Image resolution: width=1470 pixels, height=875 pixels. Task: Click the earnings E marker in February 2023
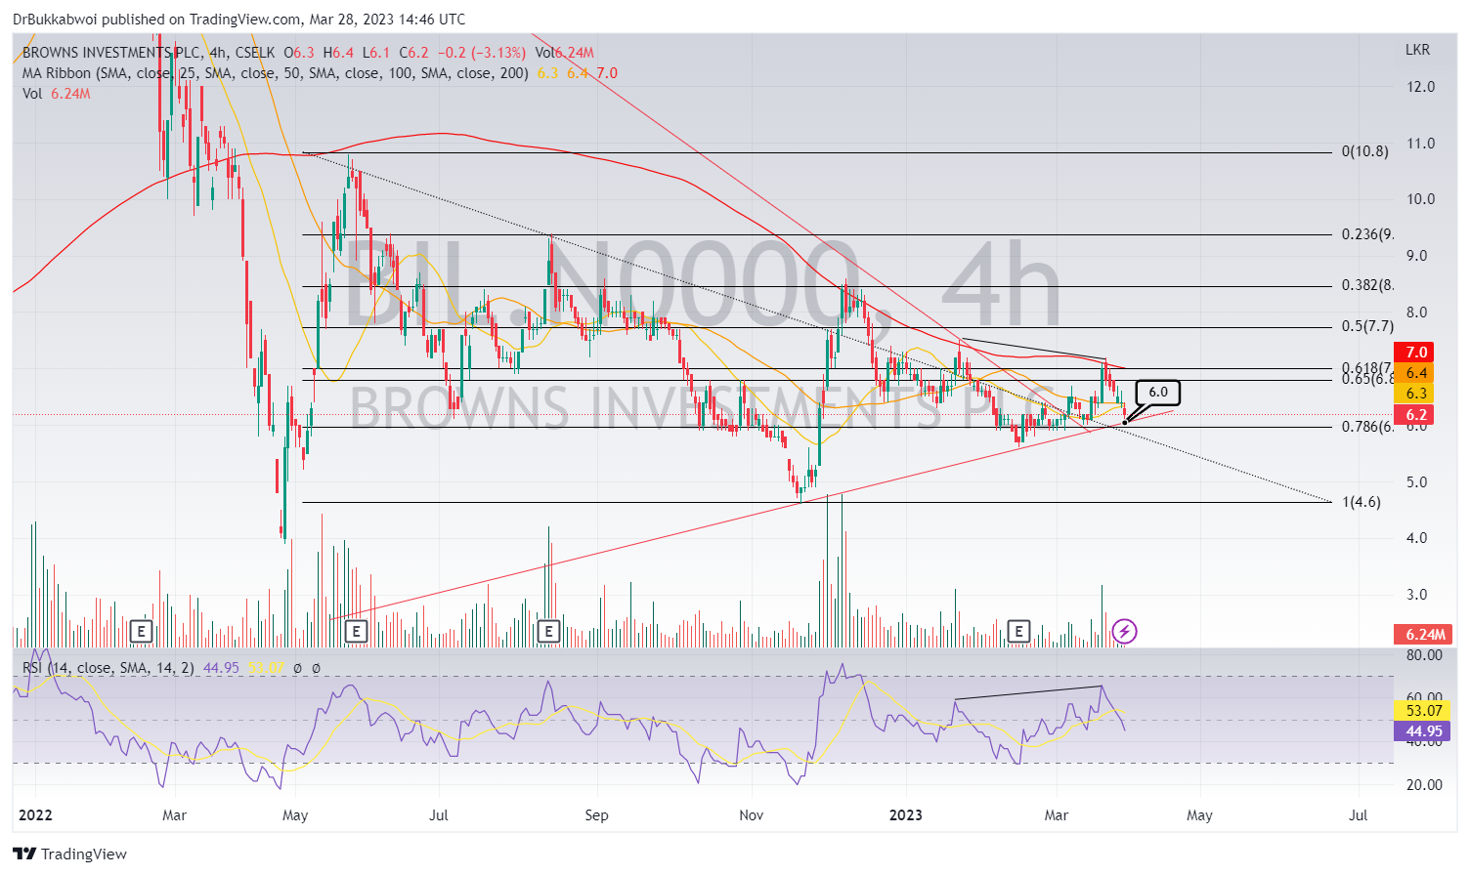[x=1019, y=632]
